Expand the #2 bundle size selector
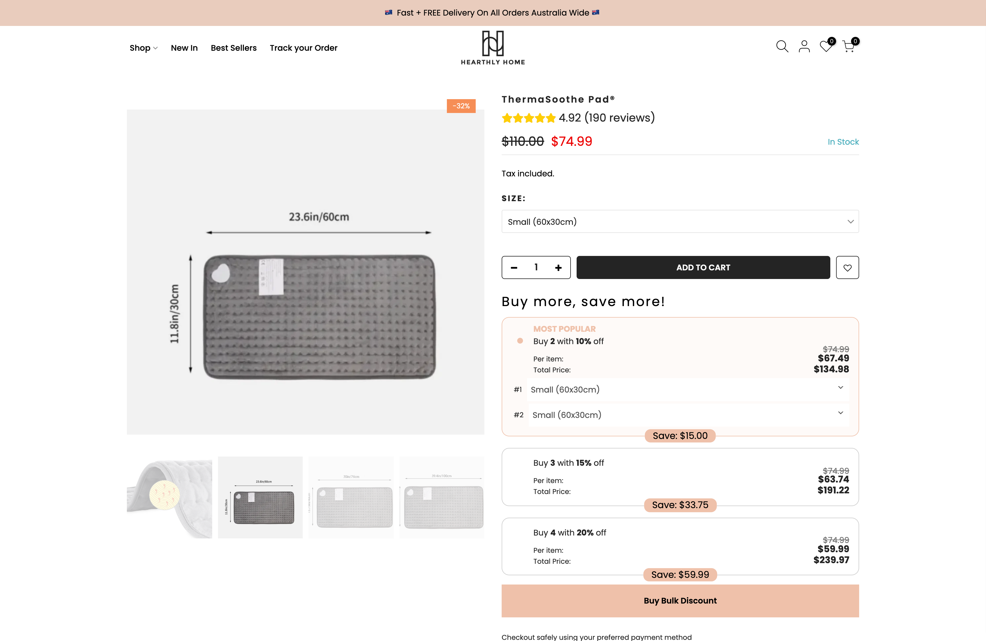Image resolution: width=986 pixels, height=641 pixels. pyautogui.click(x=688, y=414)
